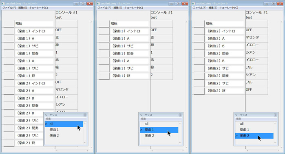Select the 'all' sequence in the left window
The width and height of the screenshot is (285, 154).
(64, 124)
